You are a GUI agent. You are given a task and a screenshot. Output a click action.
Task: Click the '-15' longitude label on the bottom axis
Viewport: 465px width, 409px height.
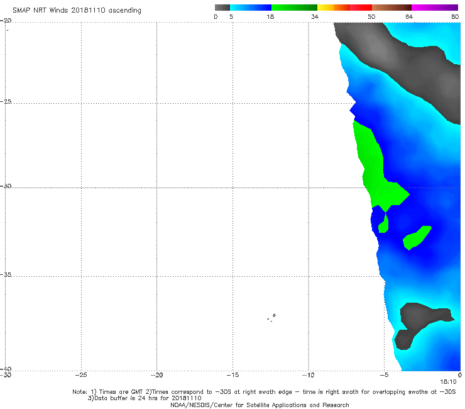232,375
